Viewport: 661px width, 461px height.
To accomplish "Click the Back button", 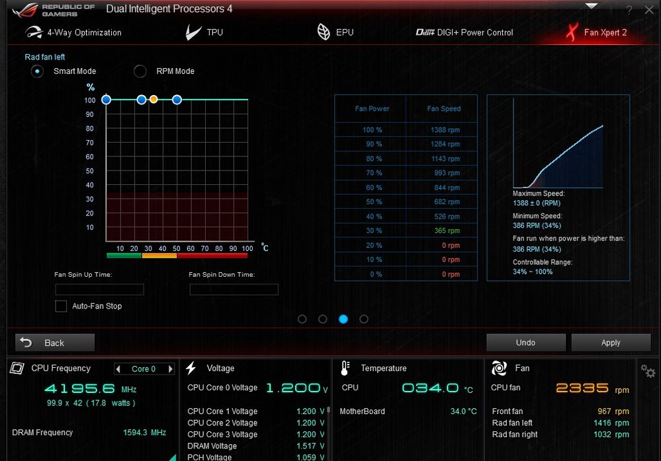I will 55,342.
